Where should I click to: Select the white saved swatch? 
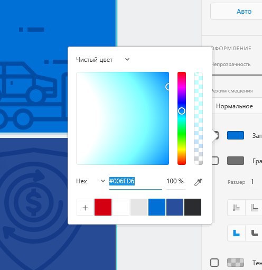(x=121, y=207)
